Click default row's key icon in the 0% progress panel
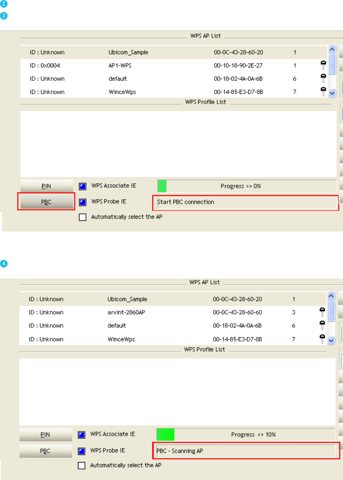 coord(323,78)
